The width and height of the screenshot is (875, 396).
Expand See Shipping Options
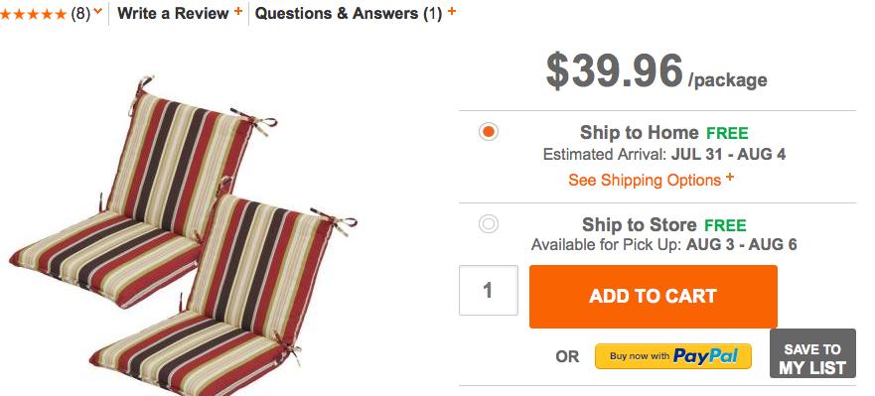[x=645, y=181]
